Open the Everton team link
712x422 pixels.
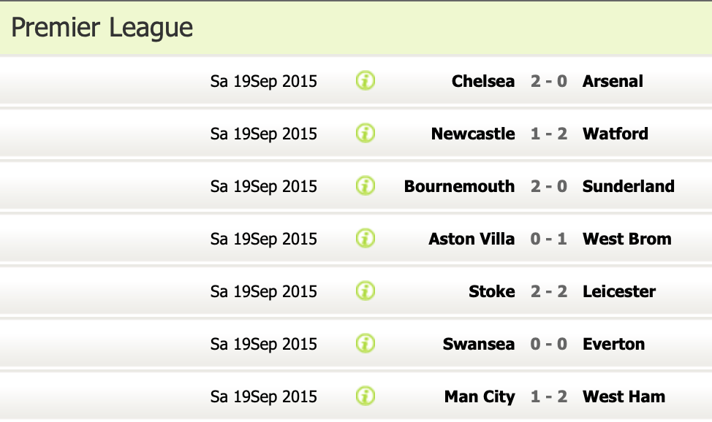613,344
